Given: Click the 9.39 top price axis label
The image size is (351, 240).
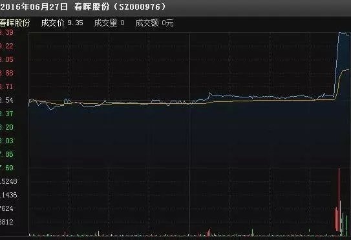Looking at the screenshot, I should pyautogui.click(x=6, y=33).
